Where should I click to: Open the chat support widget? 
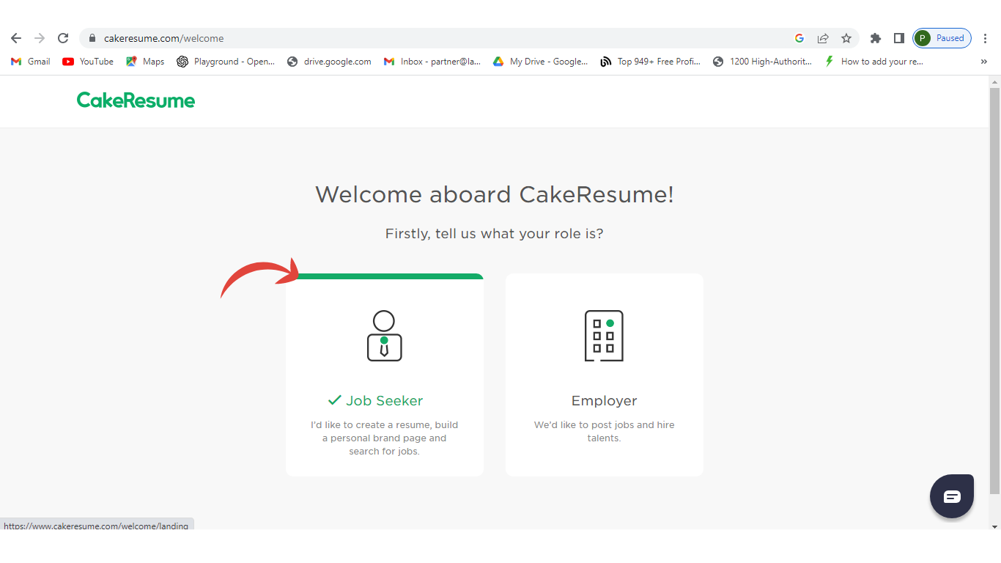click(951, 496)
